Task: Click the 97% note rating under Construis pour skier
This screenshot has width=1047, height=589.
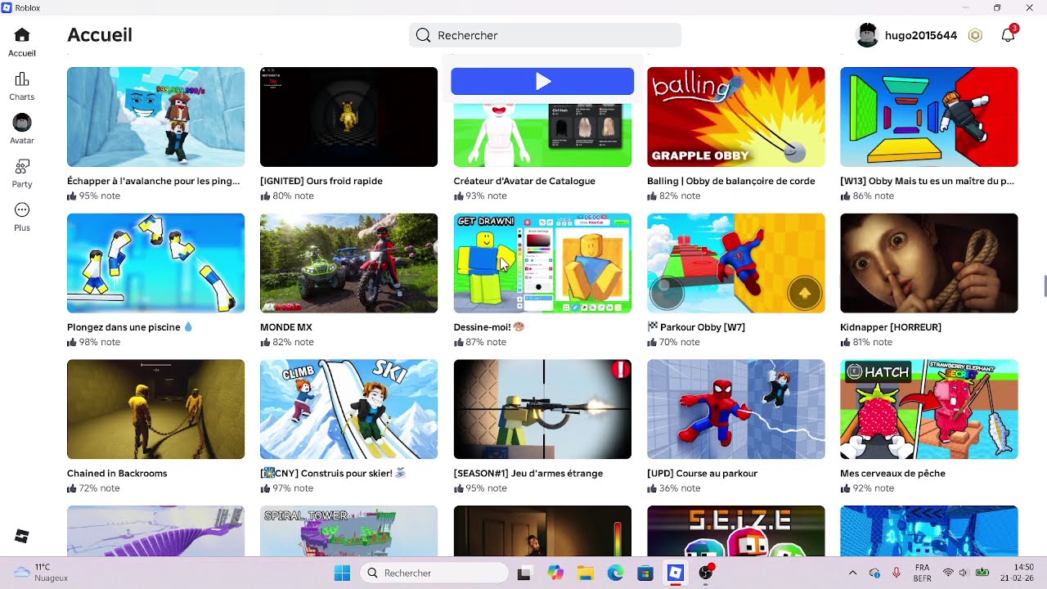Action: (x=286, y=488)
